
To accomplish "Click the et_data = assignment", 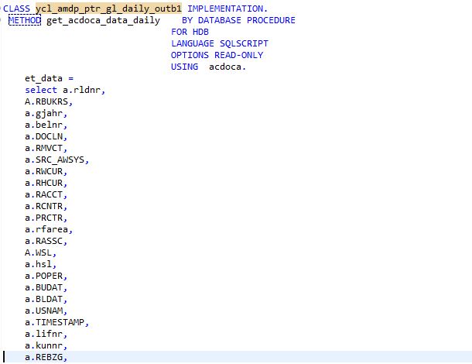I will coord(49,79).
